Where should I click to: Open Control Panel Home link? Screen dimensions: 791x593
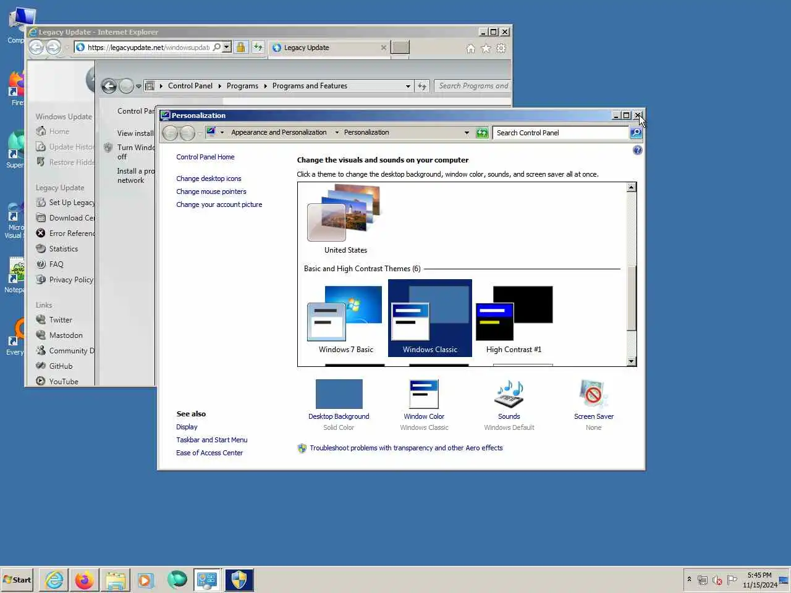[205, 157]
